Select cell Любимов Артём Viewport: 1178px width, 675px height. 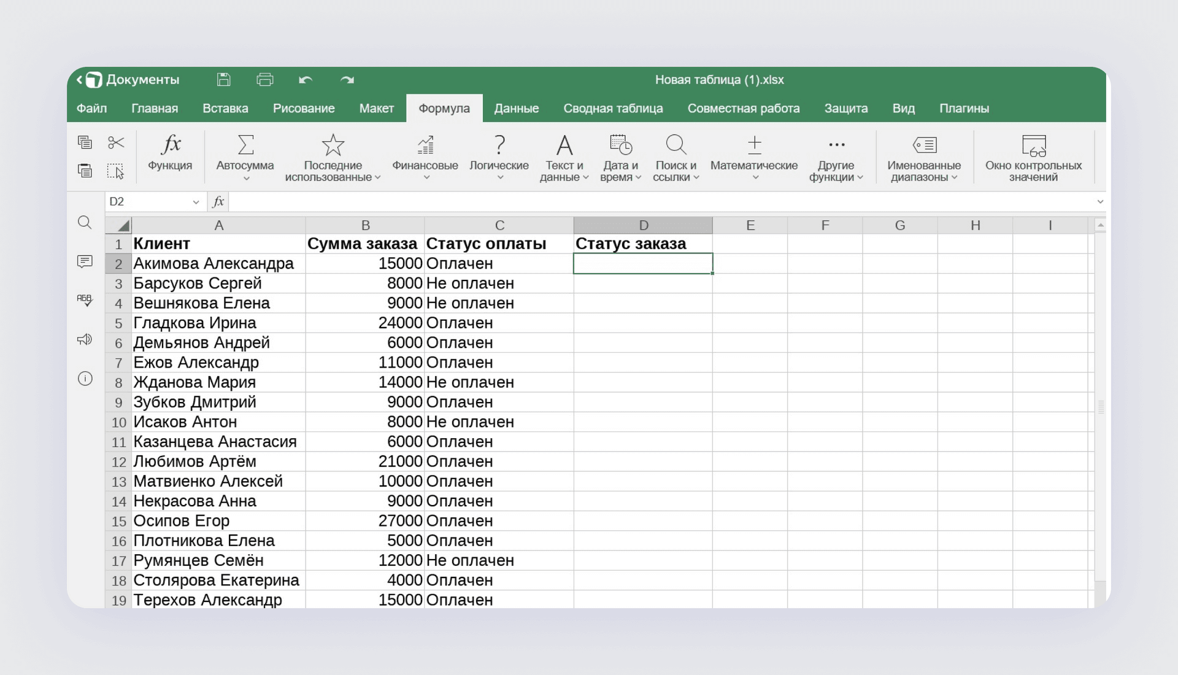tap(218, 461)
